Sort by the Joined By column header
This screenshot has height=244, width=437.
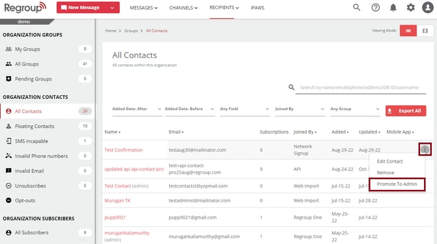coord(305,131)
